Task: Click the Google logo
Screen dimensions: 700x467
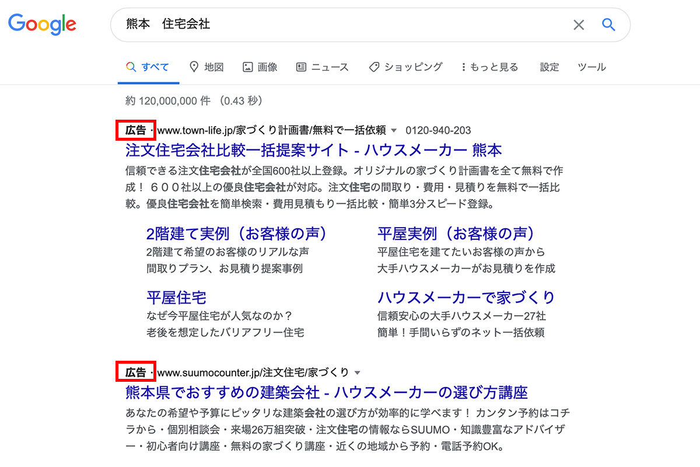Action: pos(42,25)
